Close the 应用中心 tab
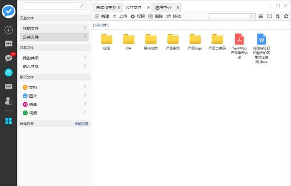This screenshot has height=186, width=291. point(178,8)
